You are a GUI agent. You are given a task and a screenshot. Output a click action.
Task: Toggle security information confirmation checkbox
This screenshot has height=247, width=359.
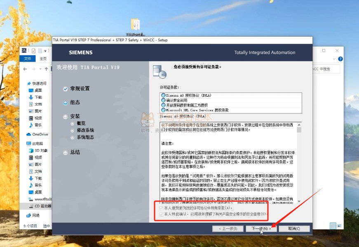click(x=161, y=214)
